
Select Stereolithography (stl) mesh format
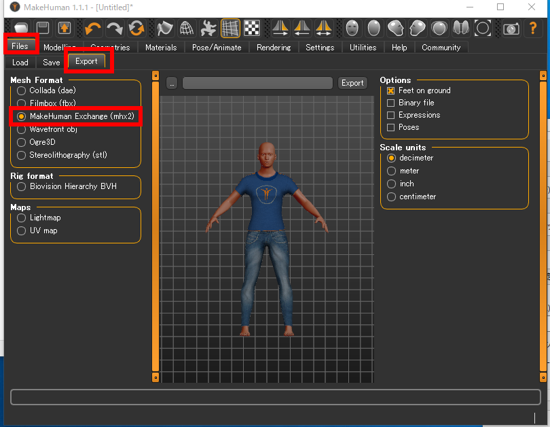point(62,155)
